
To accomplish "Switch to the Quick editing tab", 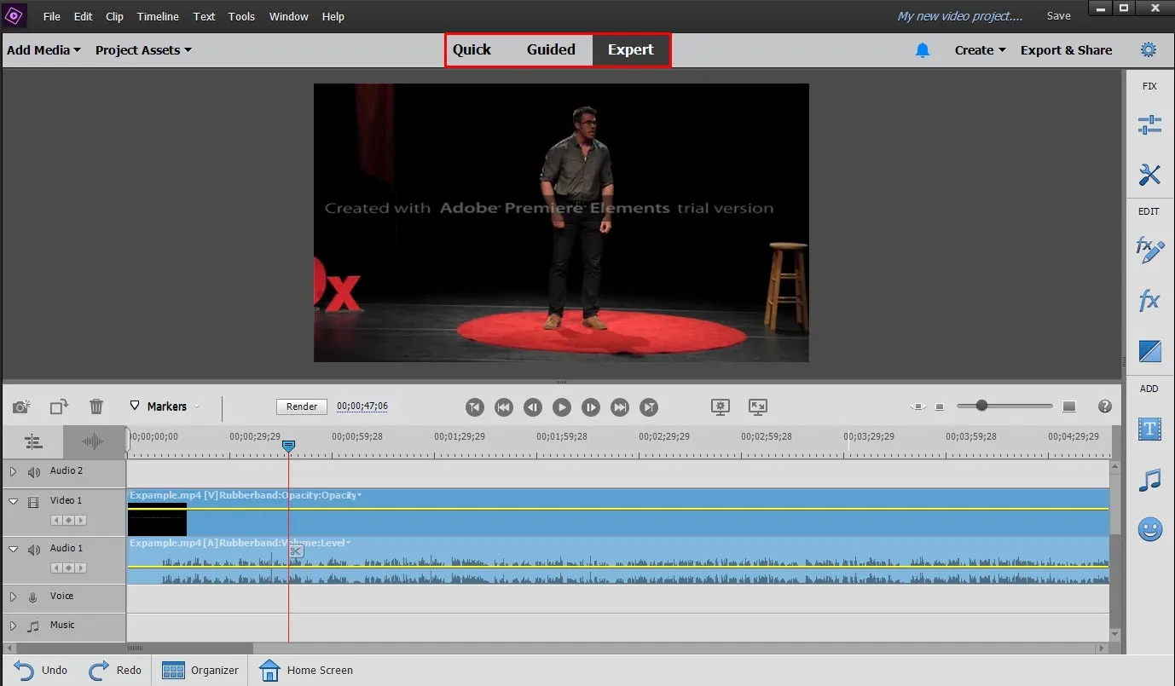I will [472, 49].
